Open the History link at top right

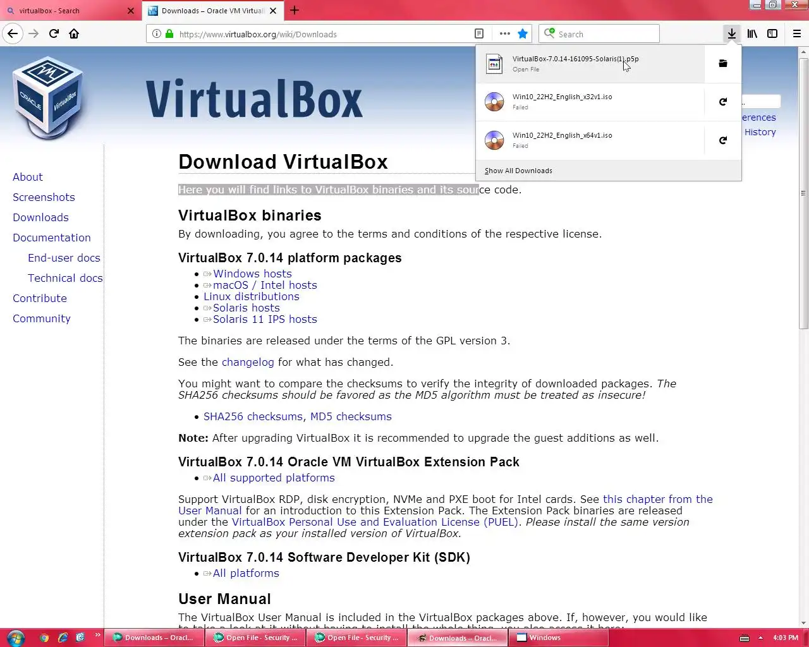pyautogui.click(x=760, y=132)
